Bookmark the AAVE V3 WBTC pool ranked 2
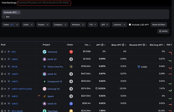The image size is (174, 112). tap(2, 59)
